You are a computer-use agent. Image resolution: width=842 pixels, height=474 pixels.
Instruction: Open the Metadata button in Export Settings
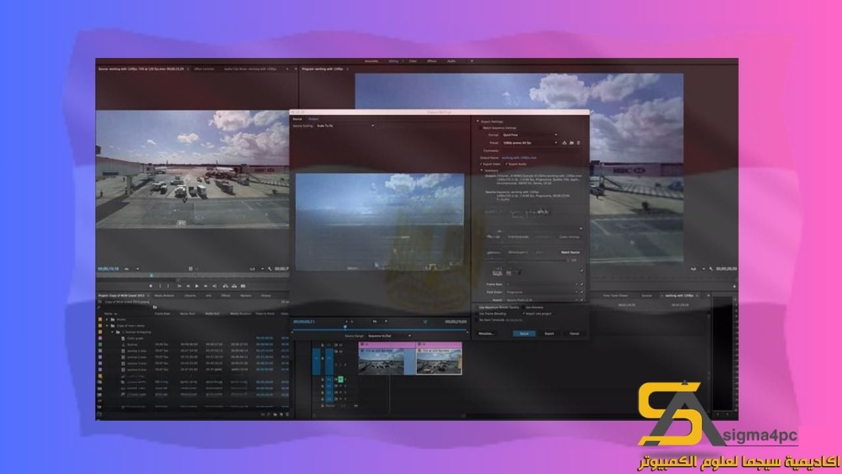coord(486,334)
